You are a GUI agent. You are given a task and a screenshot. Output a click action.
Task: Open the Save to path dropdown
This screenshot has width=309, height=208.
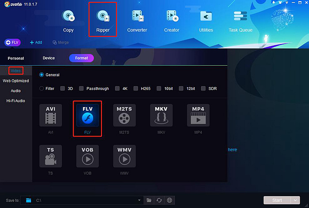(x=139, y=201)
